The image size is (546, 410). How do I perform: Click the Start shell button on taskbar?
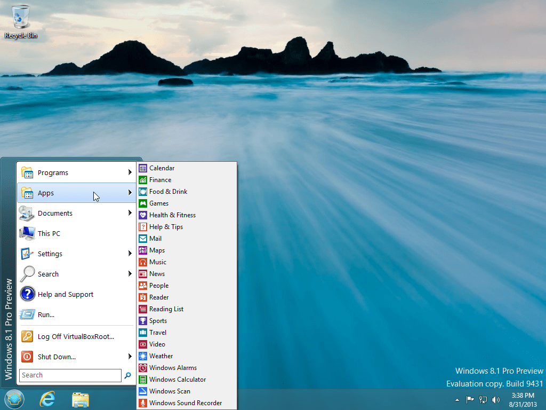point(14,399)
